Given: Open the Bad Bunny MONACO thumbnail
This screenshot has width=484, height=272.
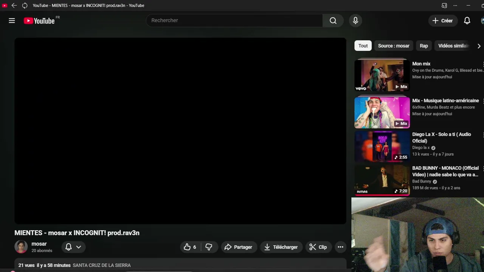Looking at the screenshot, I should coord(382,180).
